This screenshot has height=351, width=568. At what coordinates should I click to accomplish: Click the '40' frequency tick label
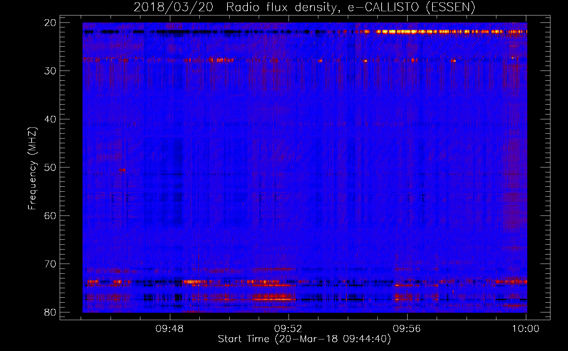tap(51, 119)
